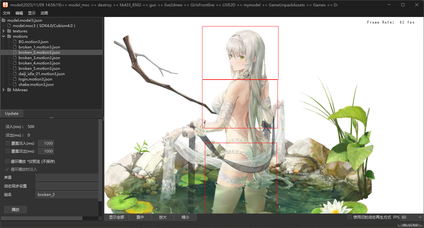Open the 动画 menu
The image size is (424, 228).
point(44,13)
